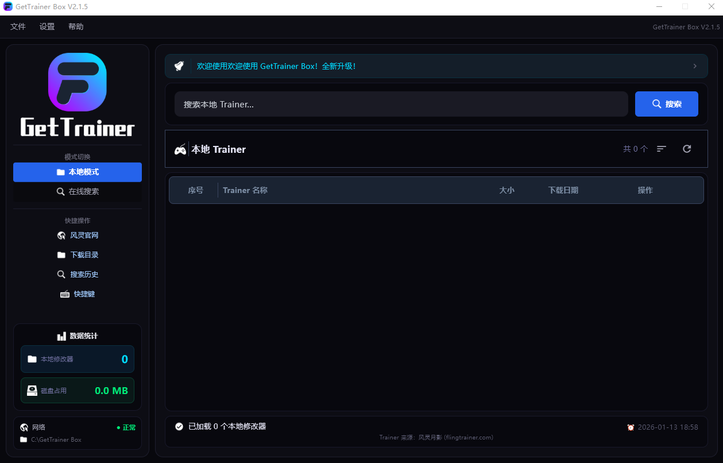The image size is (723, 463).
Task: Expand the welcome banner chevron arrow
Action: pyautogui.click(x=695, y=66)
